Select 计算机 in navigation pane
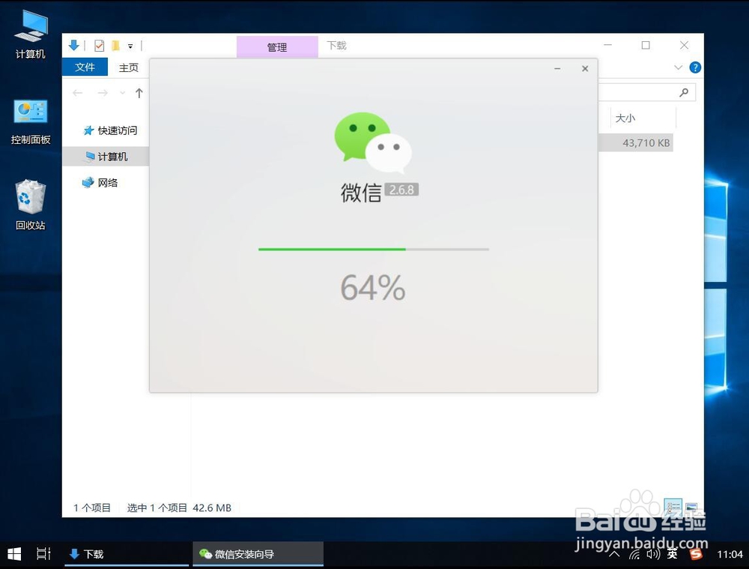749x569 pixels. pos(106,157)
